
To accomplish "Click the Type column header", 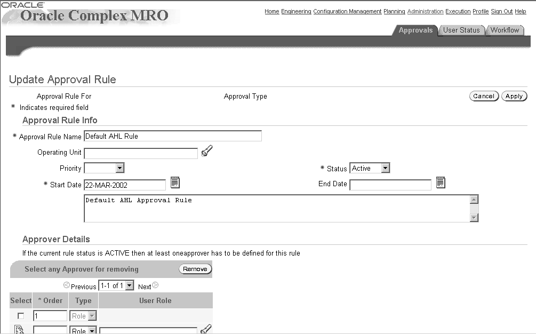I will click(83, 300).
